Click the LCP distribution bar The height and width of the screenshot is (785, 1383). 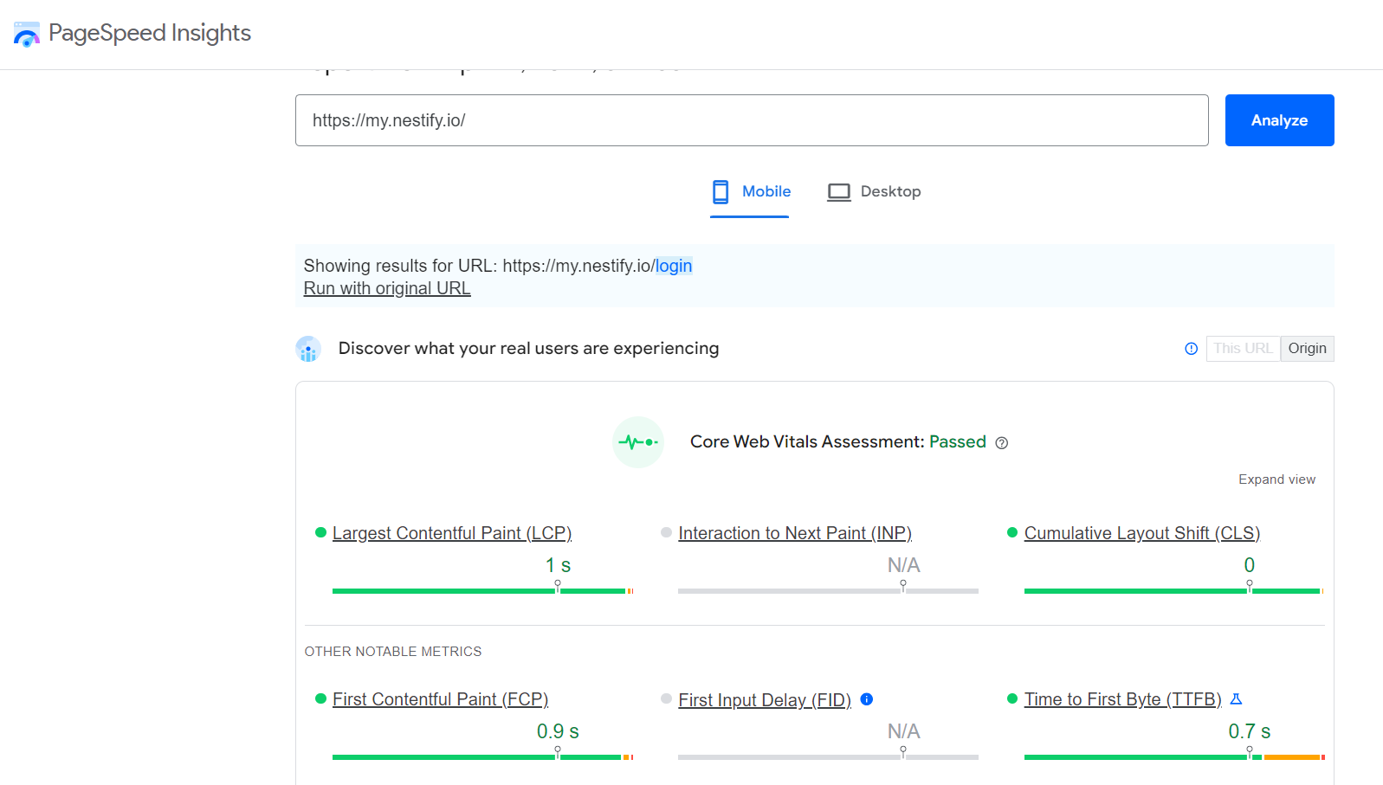click(483, 591)
